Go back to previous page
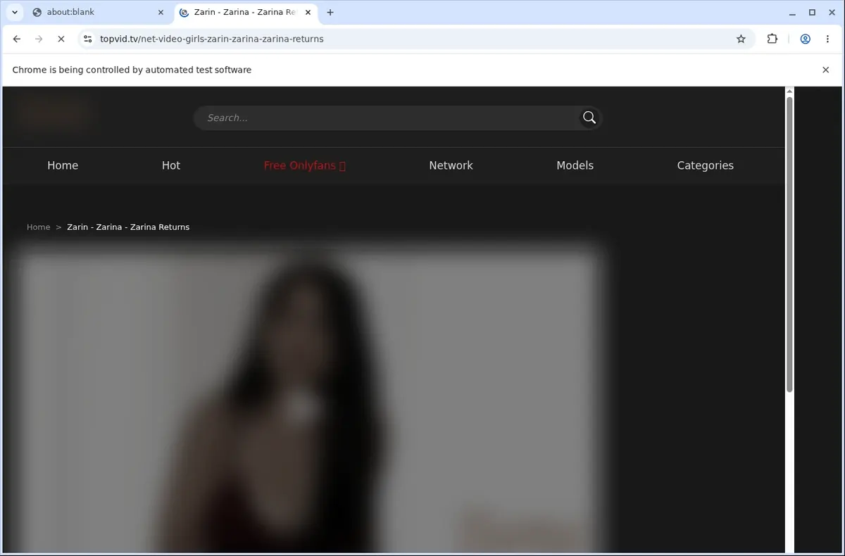 tap(17, 39)
